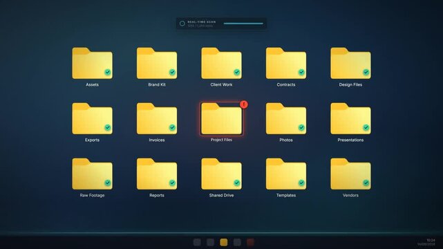Image resolution: width=443 pixels, height=249 pixels.
Task: Click the green check badge on Reports
Action: pyautogui.click(x=172, y=183)
